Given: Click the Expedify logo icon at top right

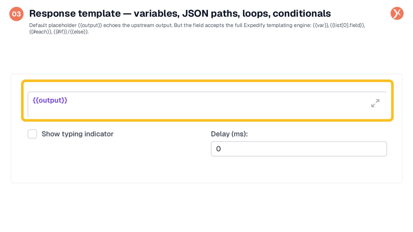Looking at the screenshot, I should click(x=397, y=13).
